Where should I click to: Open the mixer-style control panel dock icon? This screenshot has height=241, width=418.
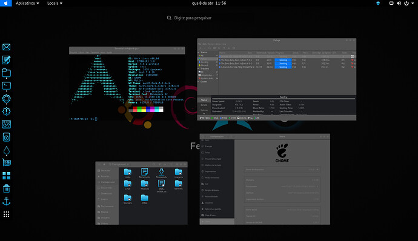[x=7, y=124]
